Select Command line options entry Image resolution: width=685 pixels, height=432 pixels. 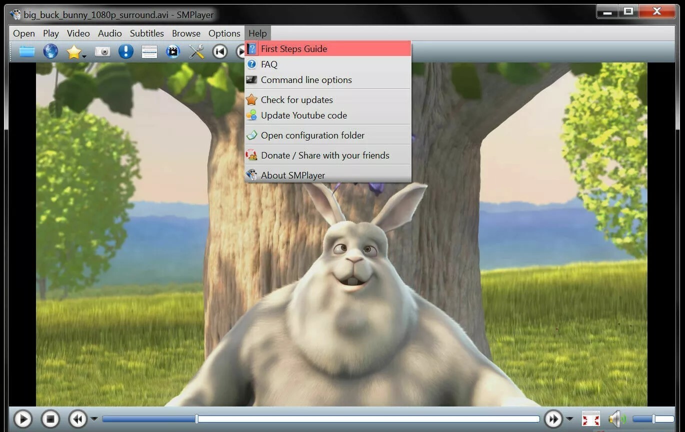point(328,79)
